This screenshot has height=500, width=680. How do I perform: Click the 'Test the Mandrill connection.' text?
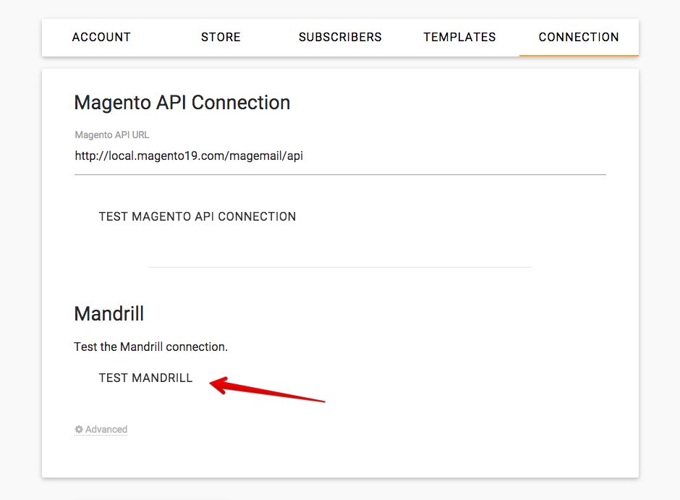point(150,347)
